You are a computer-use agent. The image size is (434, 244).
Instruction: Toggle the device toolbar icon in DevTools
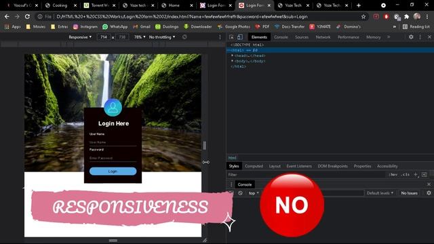[x=239, y=37]
